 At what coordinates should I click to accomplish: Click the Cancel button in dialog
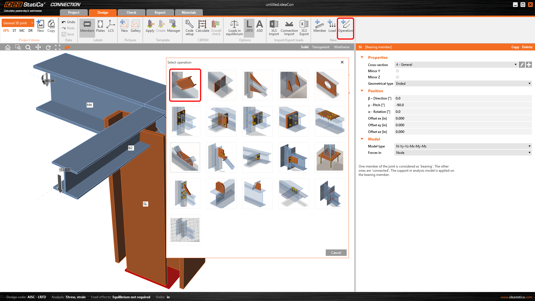click(336, 253)
